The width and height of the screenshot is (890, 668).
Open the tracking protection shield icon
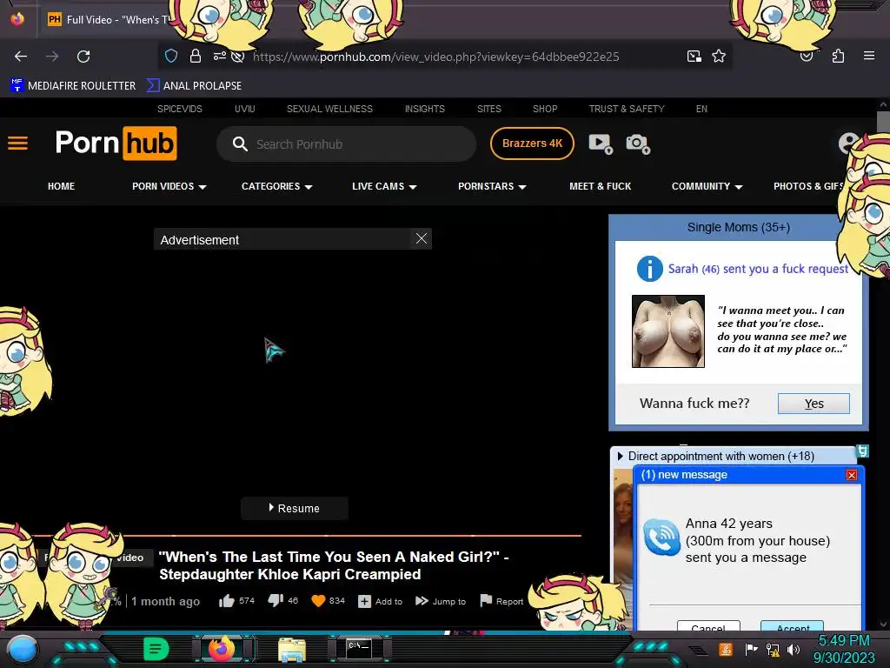pyautogui.click(x=171, y=56)
